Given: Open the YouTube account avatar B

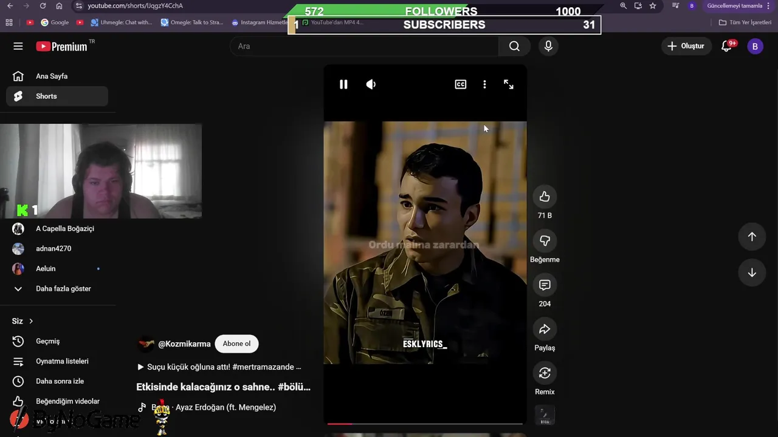Looking at the screenshot, I should pyautogui.click(x=755, y=46).
